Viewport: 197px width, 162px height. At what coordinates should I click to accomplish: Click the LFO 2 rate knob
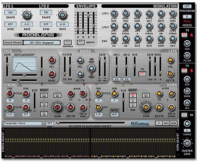click(63, 15)
